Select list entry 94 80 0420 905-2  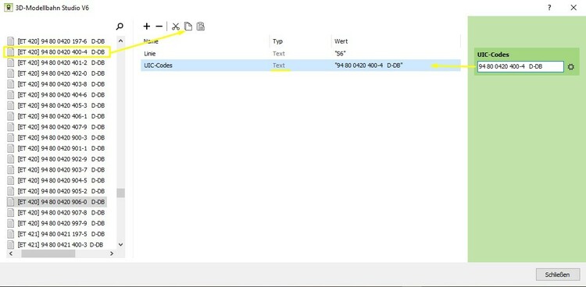(x=56, y=191)
